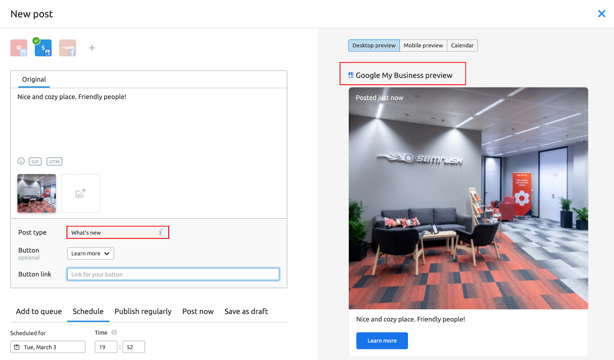Expand the 'Learn more' button dropdown
Image resolution: width=614 pixels, height=360 pixels.
coord(91,253)
